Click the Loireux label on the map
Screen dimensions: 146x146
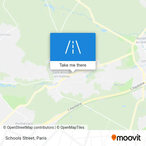6,35
